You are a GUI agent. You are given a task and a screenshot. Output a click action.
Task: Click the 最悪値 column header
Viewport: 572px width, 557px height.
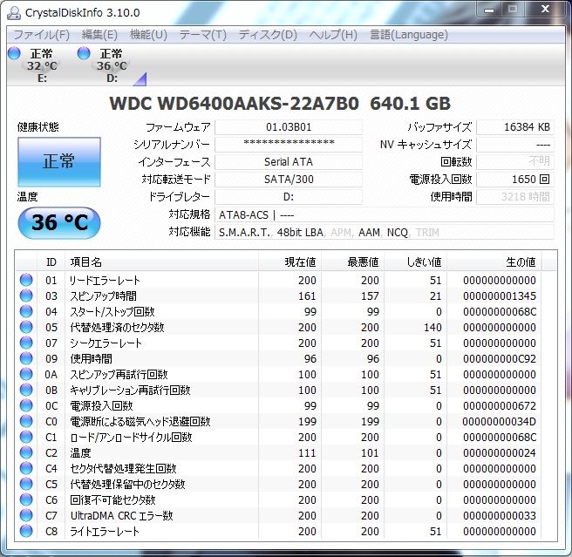tap(353, 262)
